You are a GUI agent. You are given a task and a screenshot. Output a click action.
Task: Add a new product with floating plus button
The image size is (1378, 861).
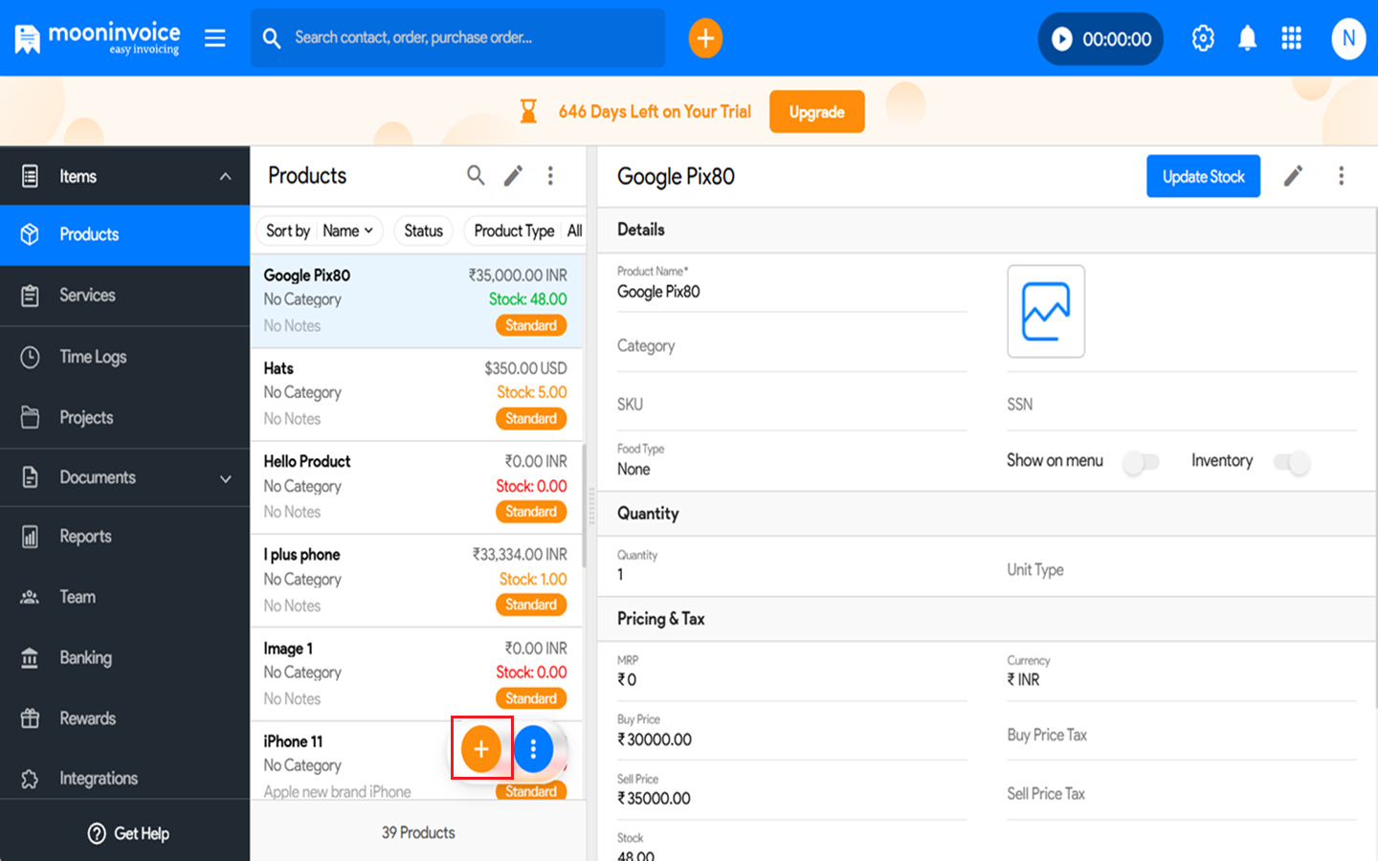point(481,749)
